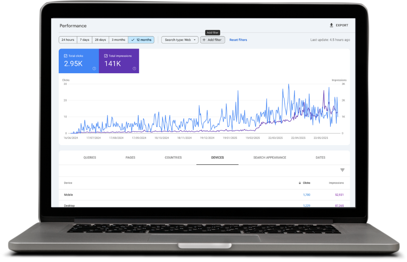Choose the 3 months date range

point(118,40)
